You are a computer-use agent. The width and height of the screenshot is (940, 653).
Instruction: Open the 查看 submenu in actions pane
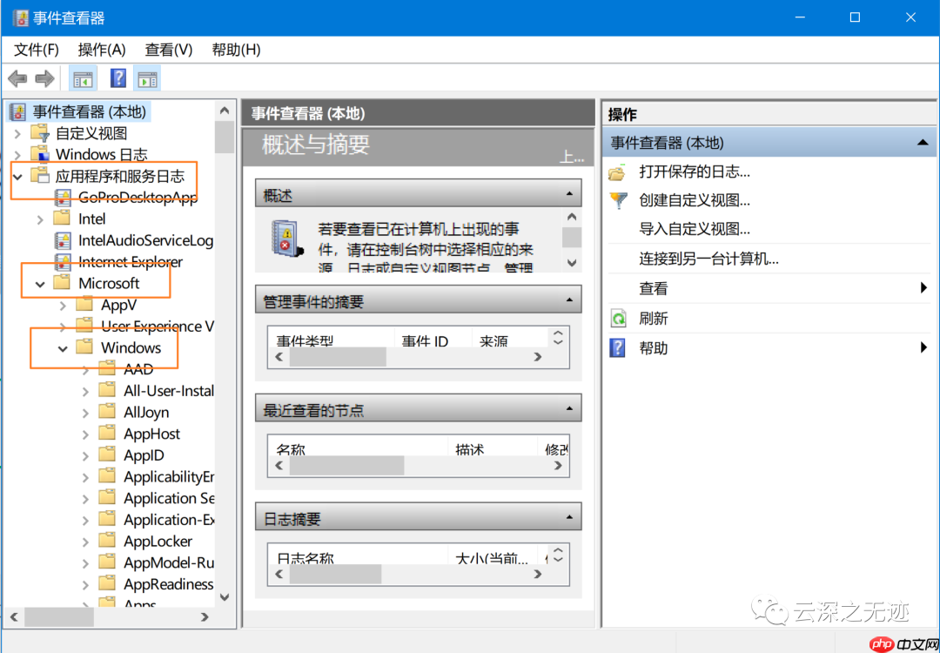[x=769, y=288]
